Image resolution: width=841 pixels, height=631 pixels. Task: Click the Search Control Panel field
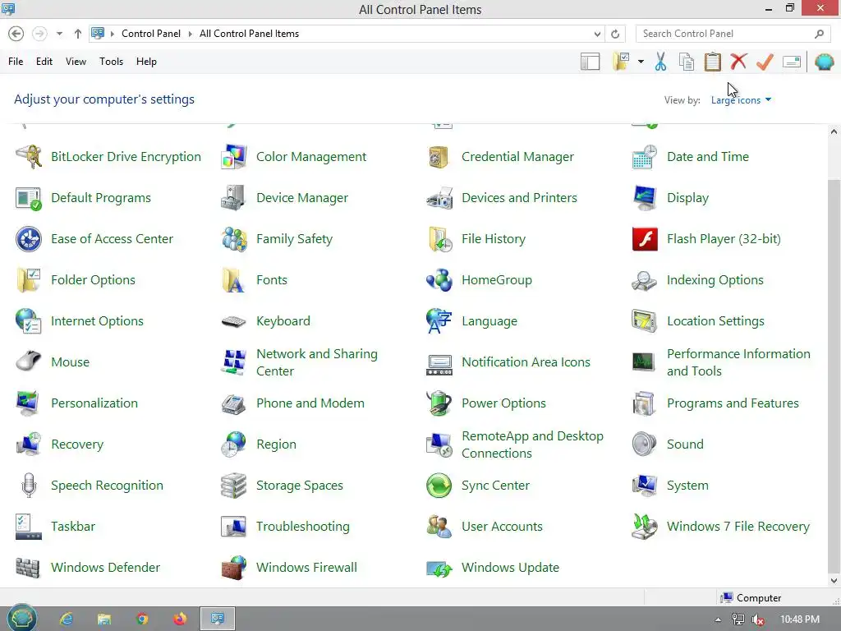[x=733, y=34]
